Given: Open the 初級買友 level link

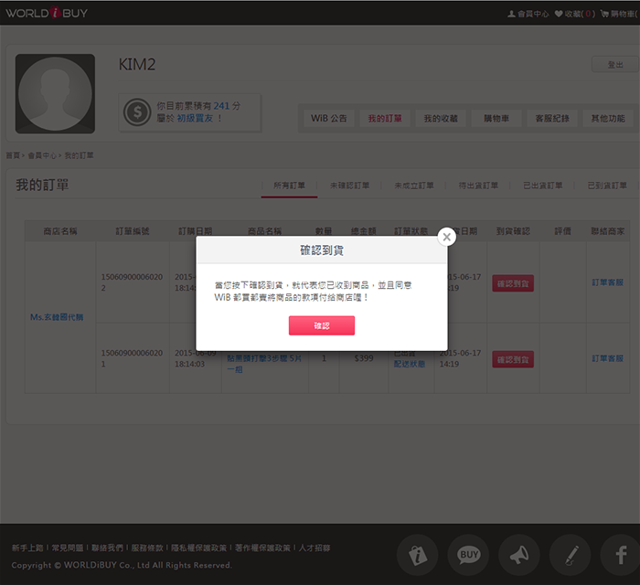Looking at the screenshot, I should [x=195, y=118].
